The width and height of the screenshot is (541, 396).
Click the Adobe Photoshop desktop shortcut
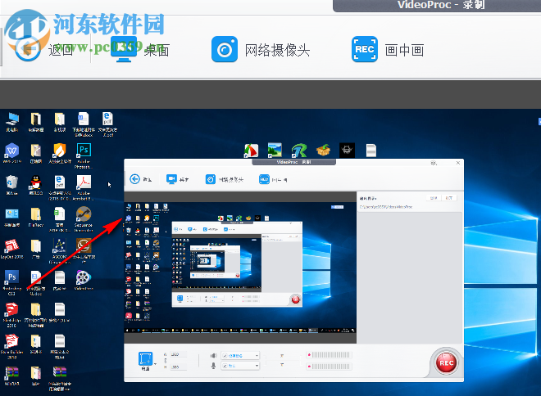click(84, 155)
